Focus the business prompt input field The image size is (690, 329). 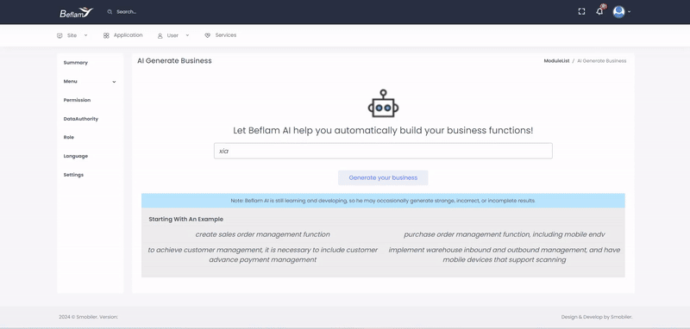pyautogui.click(x=383, y=151)
